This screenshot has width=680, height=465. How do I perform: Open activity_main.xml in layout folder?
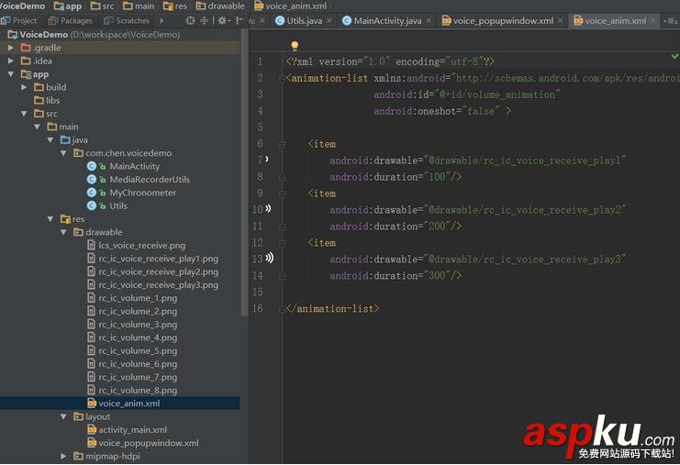132,429
